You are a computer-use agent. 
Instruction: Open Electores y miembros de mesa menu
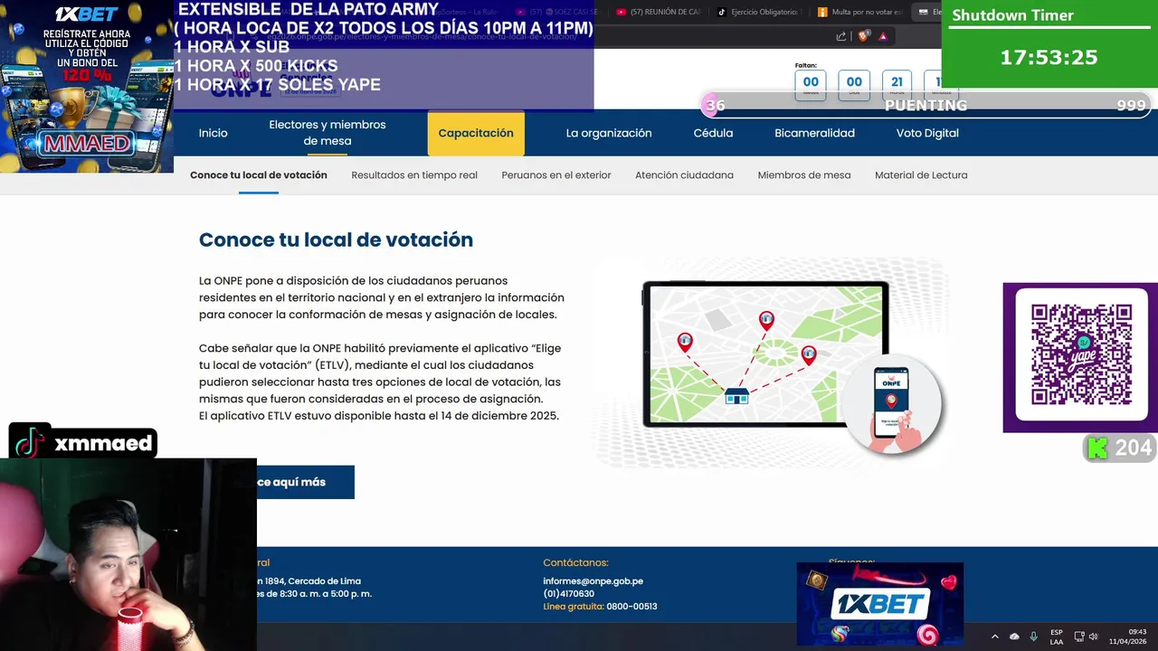[x=327, y=133]
